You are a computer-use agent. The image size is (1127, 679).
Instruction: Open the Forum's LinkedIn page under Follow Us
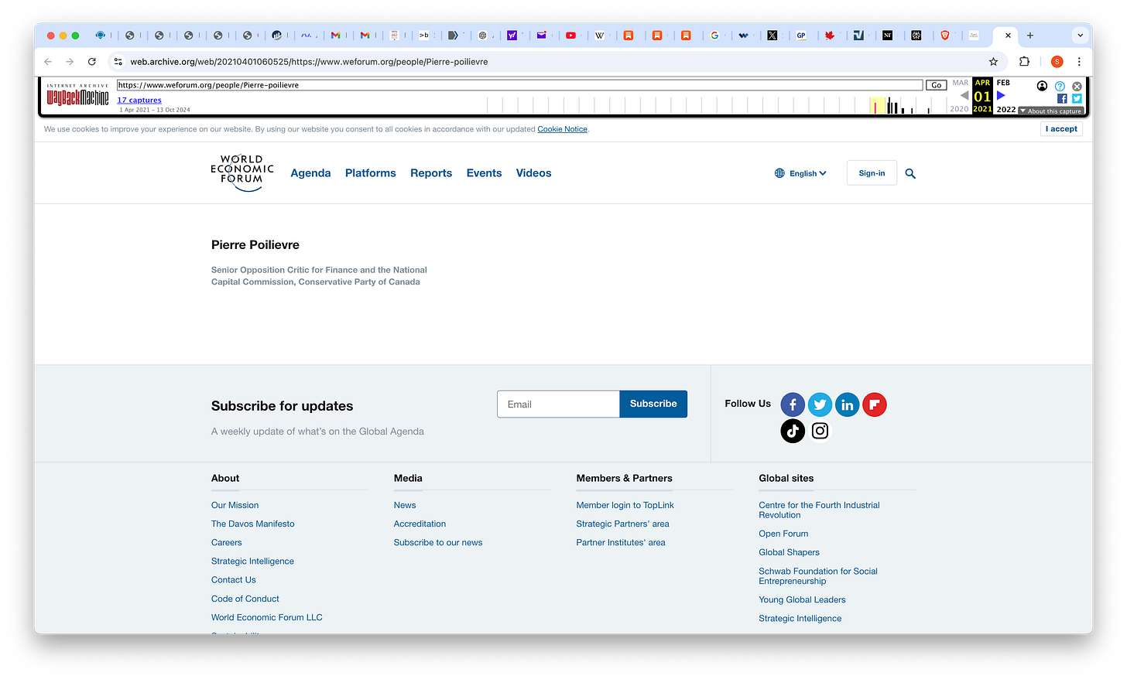[848, 404]
